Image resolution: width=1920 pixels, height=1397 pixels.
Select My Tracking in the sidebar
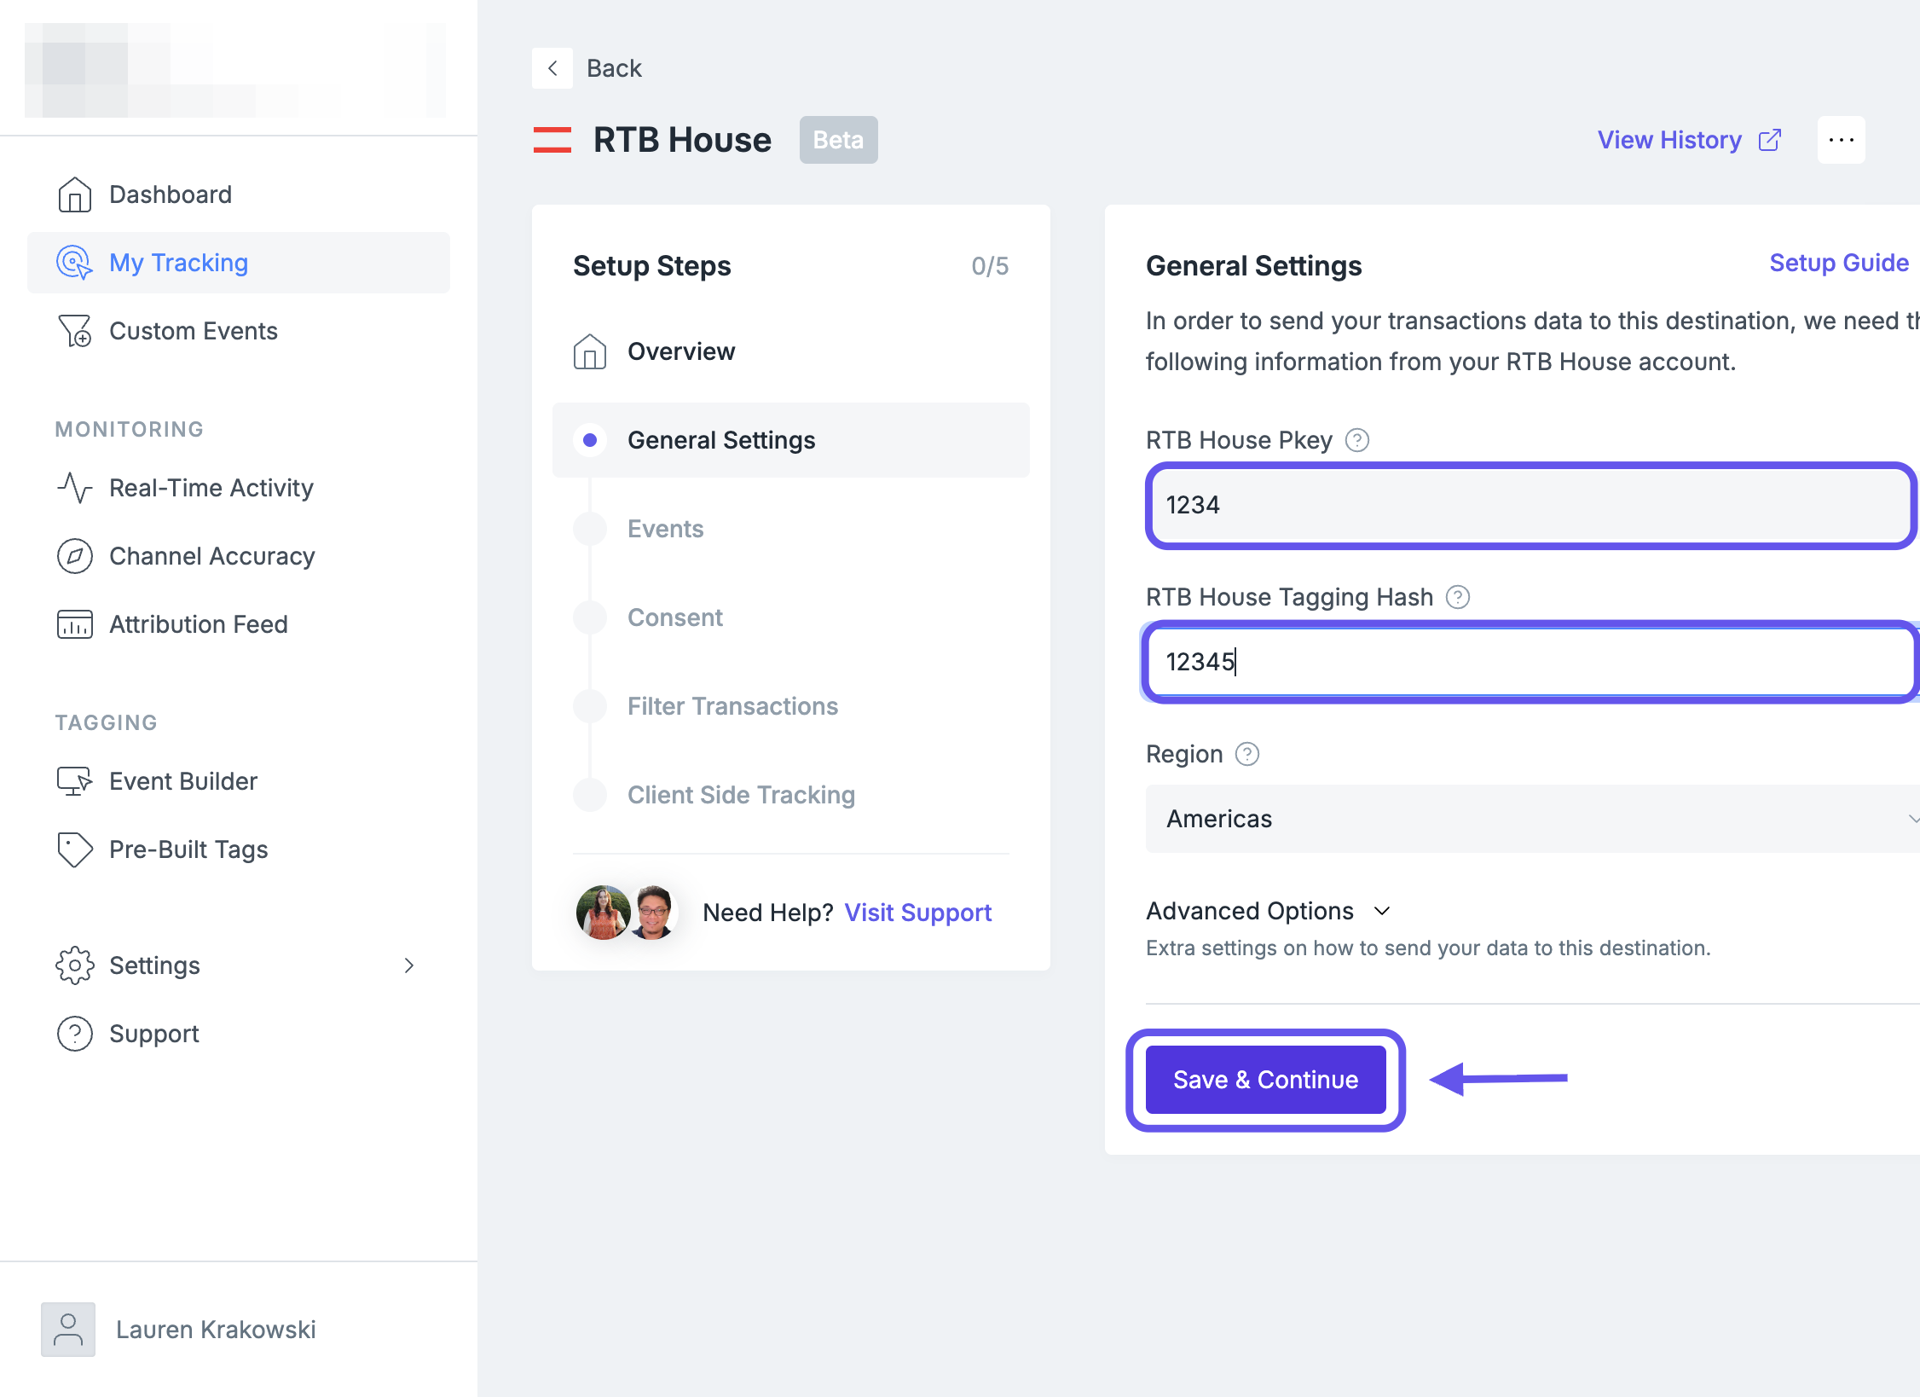(x=239, y=263)
